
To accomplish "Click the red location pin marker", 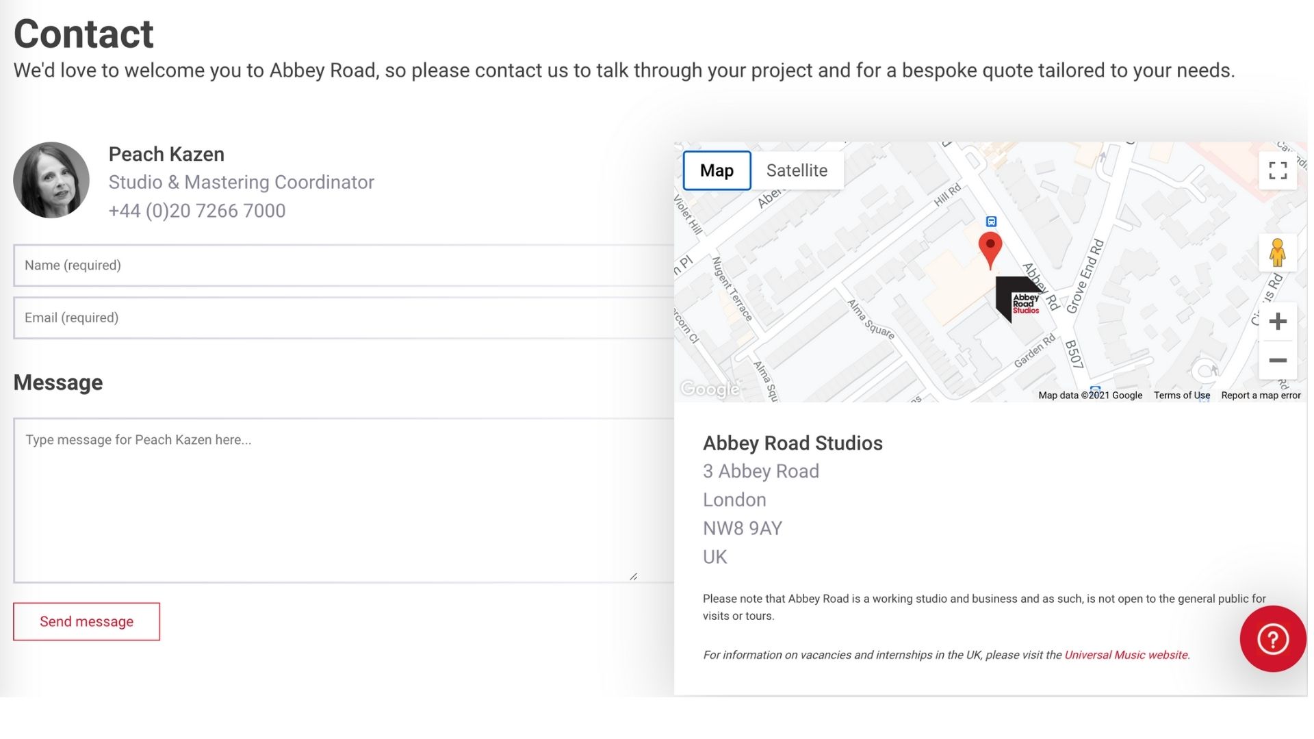I will 990,248.
